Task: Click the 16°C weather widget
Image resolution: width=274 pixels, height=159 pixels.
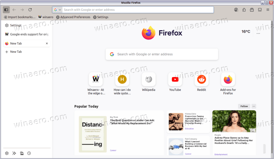Action: coord(246,31)
